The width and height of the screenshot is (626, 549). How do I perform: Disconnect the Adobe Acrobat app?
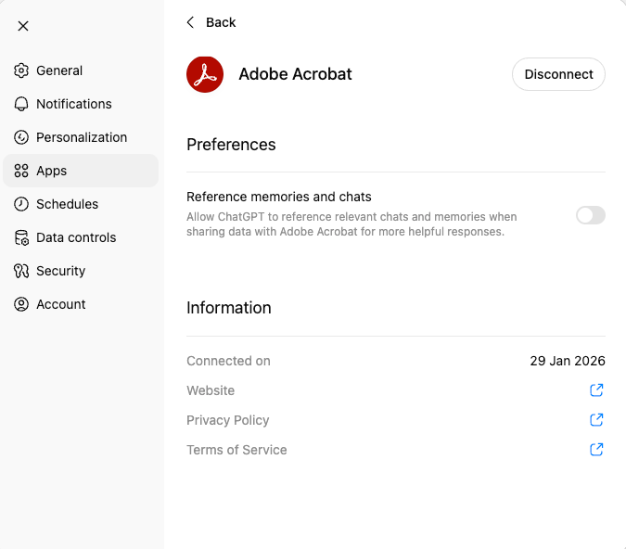(558, 74)
